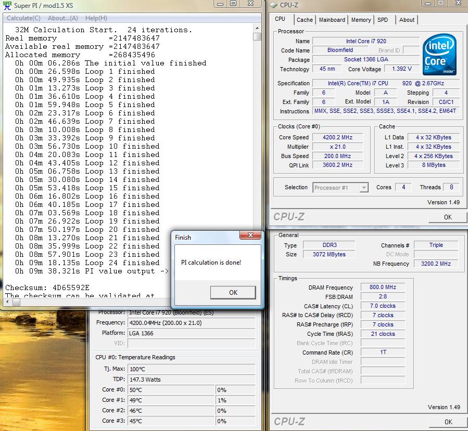
Task: Switch to the Cache tab in CPU-Z
Action: coord(305,20)
